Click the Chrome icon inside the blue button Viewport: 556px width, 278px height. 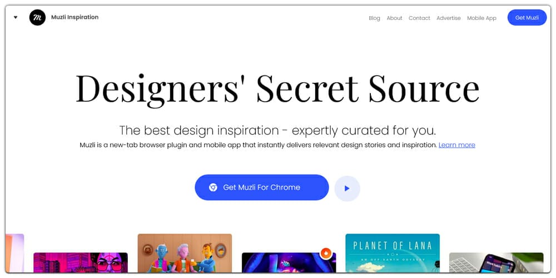pyautogui.click(x=213, y=187)
